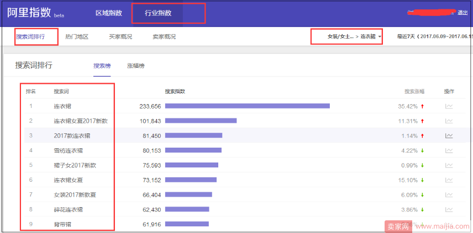Select the 搜索词排行 sub-tab
Image resolution: width=473 pixels, height=233 pixels.
click(30, 37)
